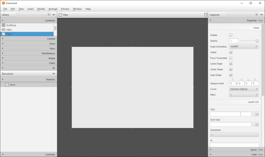Select the Pane root in the canvas
The height and width of the screenshot is (157, 265).
coord(132,87)
